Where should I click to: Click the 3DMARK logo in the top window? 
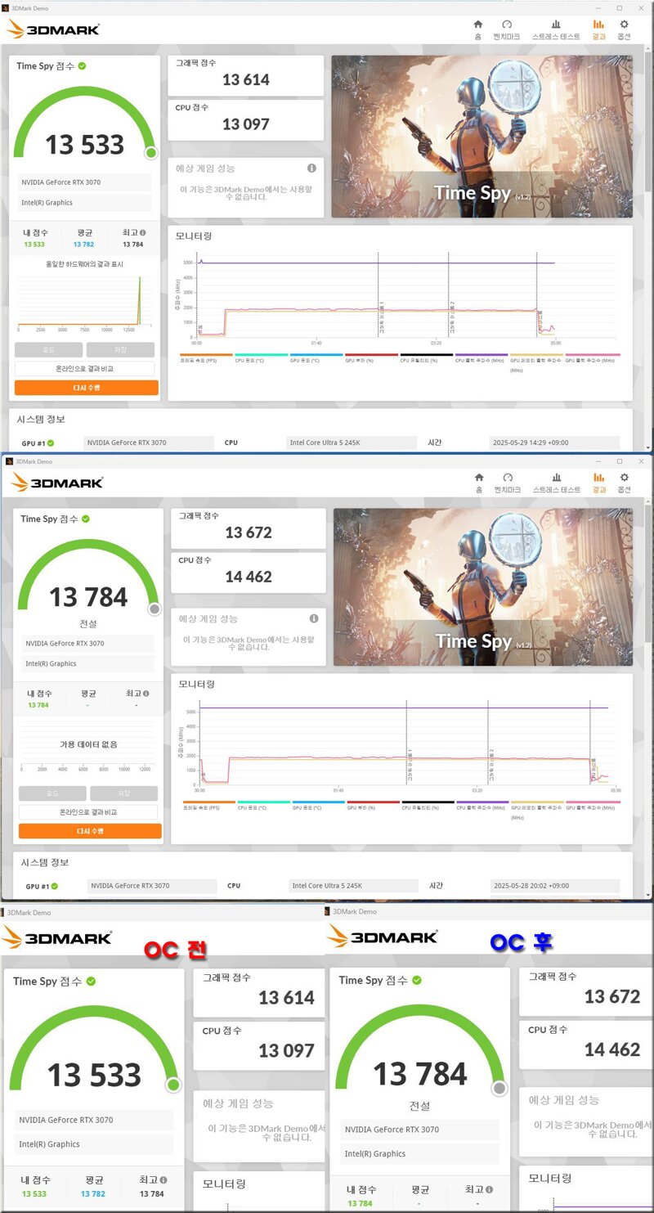[x=54, y=29]
